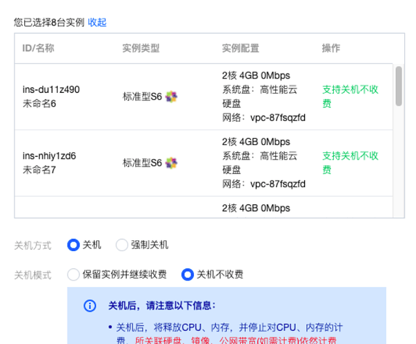
Task: Click 网络：vpc-87fsqzfd in the 未命名6 row
Action: tap(264, 118)
